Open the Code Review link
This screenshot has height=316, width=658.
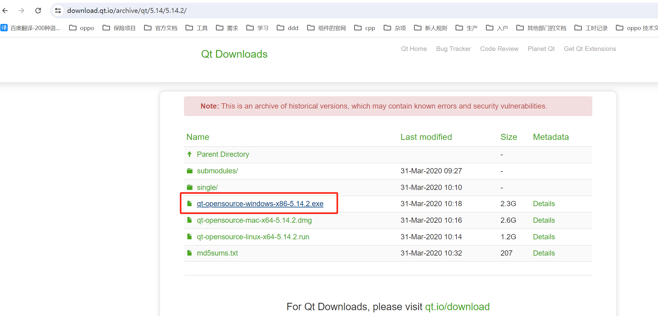(499, 49)
